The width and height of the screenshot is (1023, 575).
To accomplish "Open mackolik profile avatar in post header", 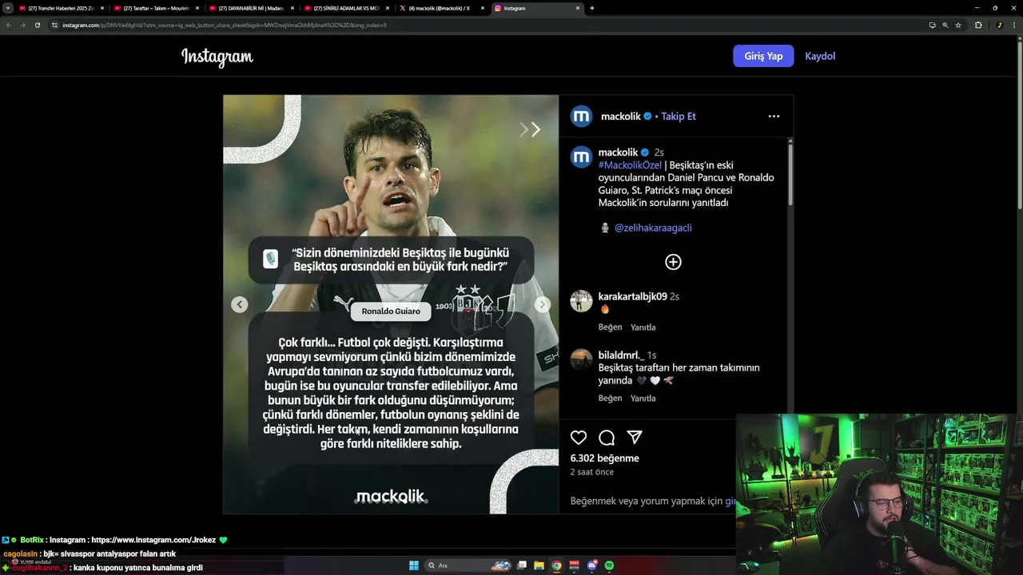I will click(x=581, y=117).
